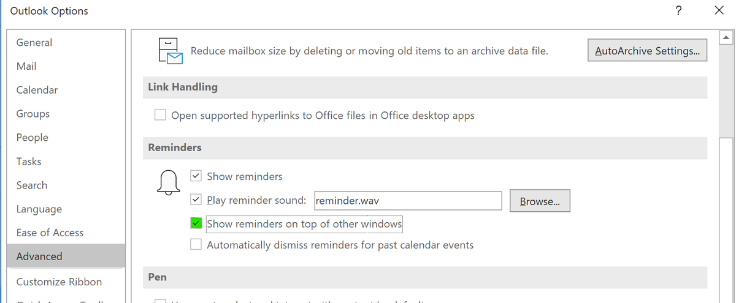Enable automatically dismiss reminders for past events
The width and height of the screenshot is (736, 303).
(196, 245)
